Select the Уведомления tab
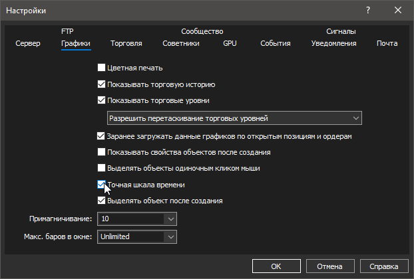Viewport: 414px width, 279px height. point(333,44)
